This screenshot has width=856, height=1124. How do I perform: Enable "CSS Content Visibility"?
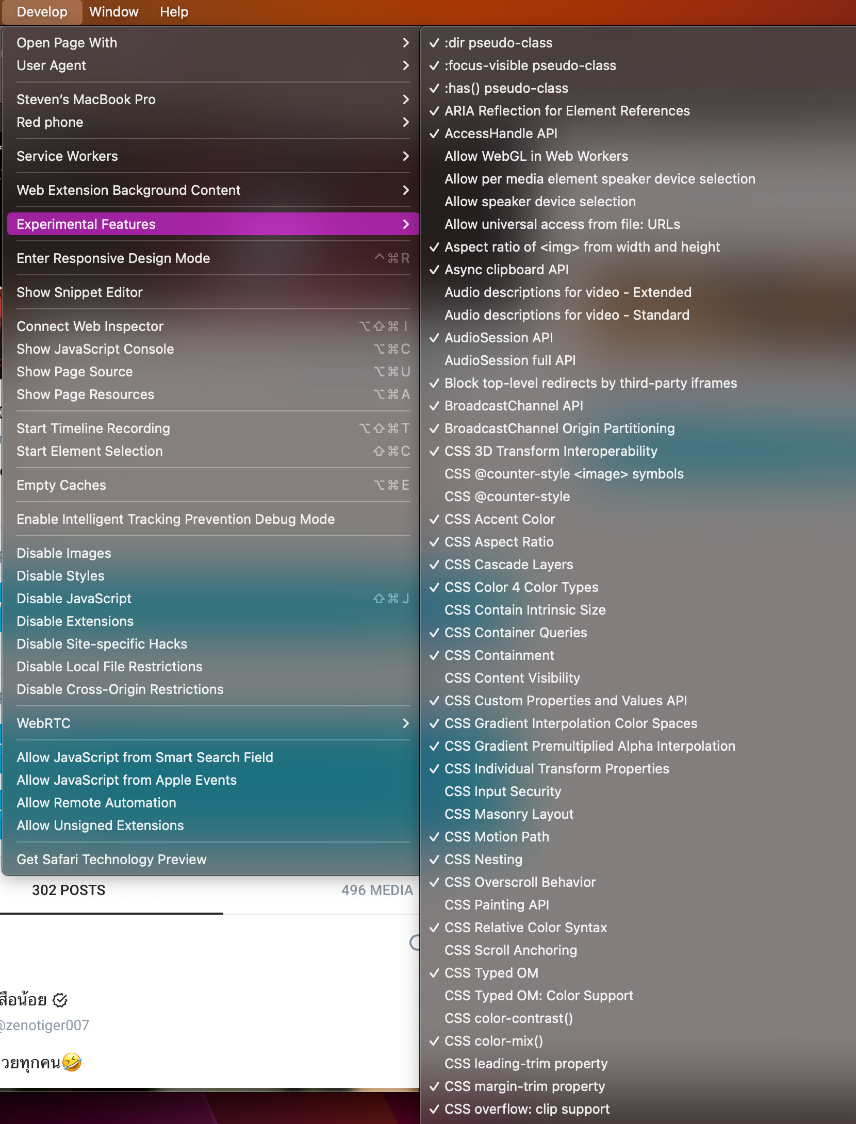[512, 677]
